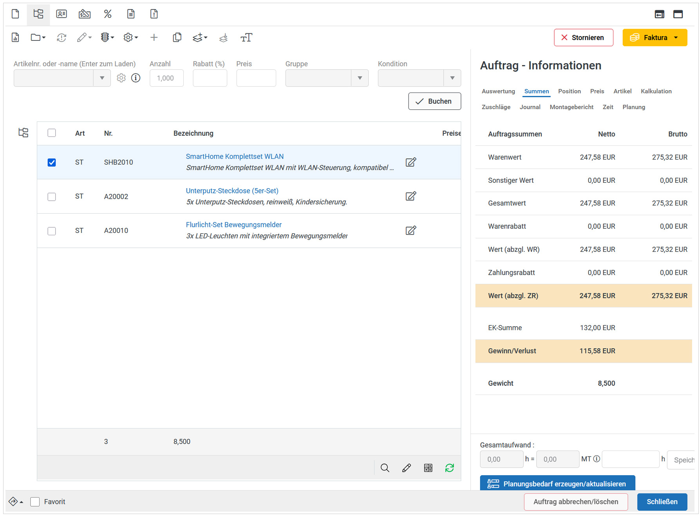Expand the Faktura button dropdown arrow
Screen dimensions: 700x516
pyautogui.click(x=676, y=38)
